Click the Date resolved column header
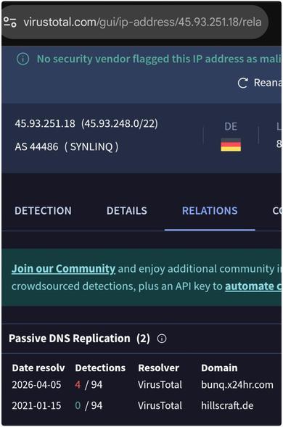 coord(38,368)
